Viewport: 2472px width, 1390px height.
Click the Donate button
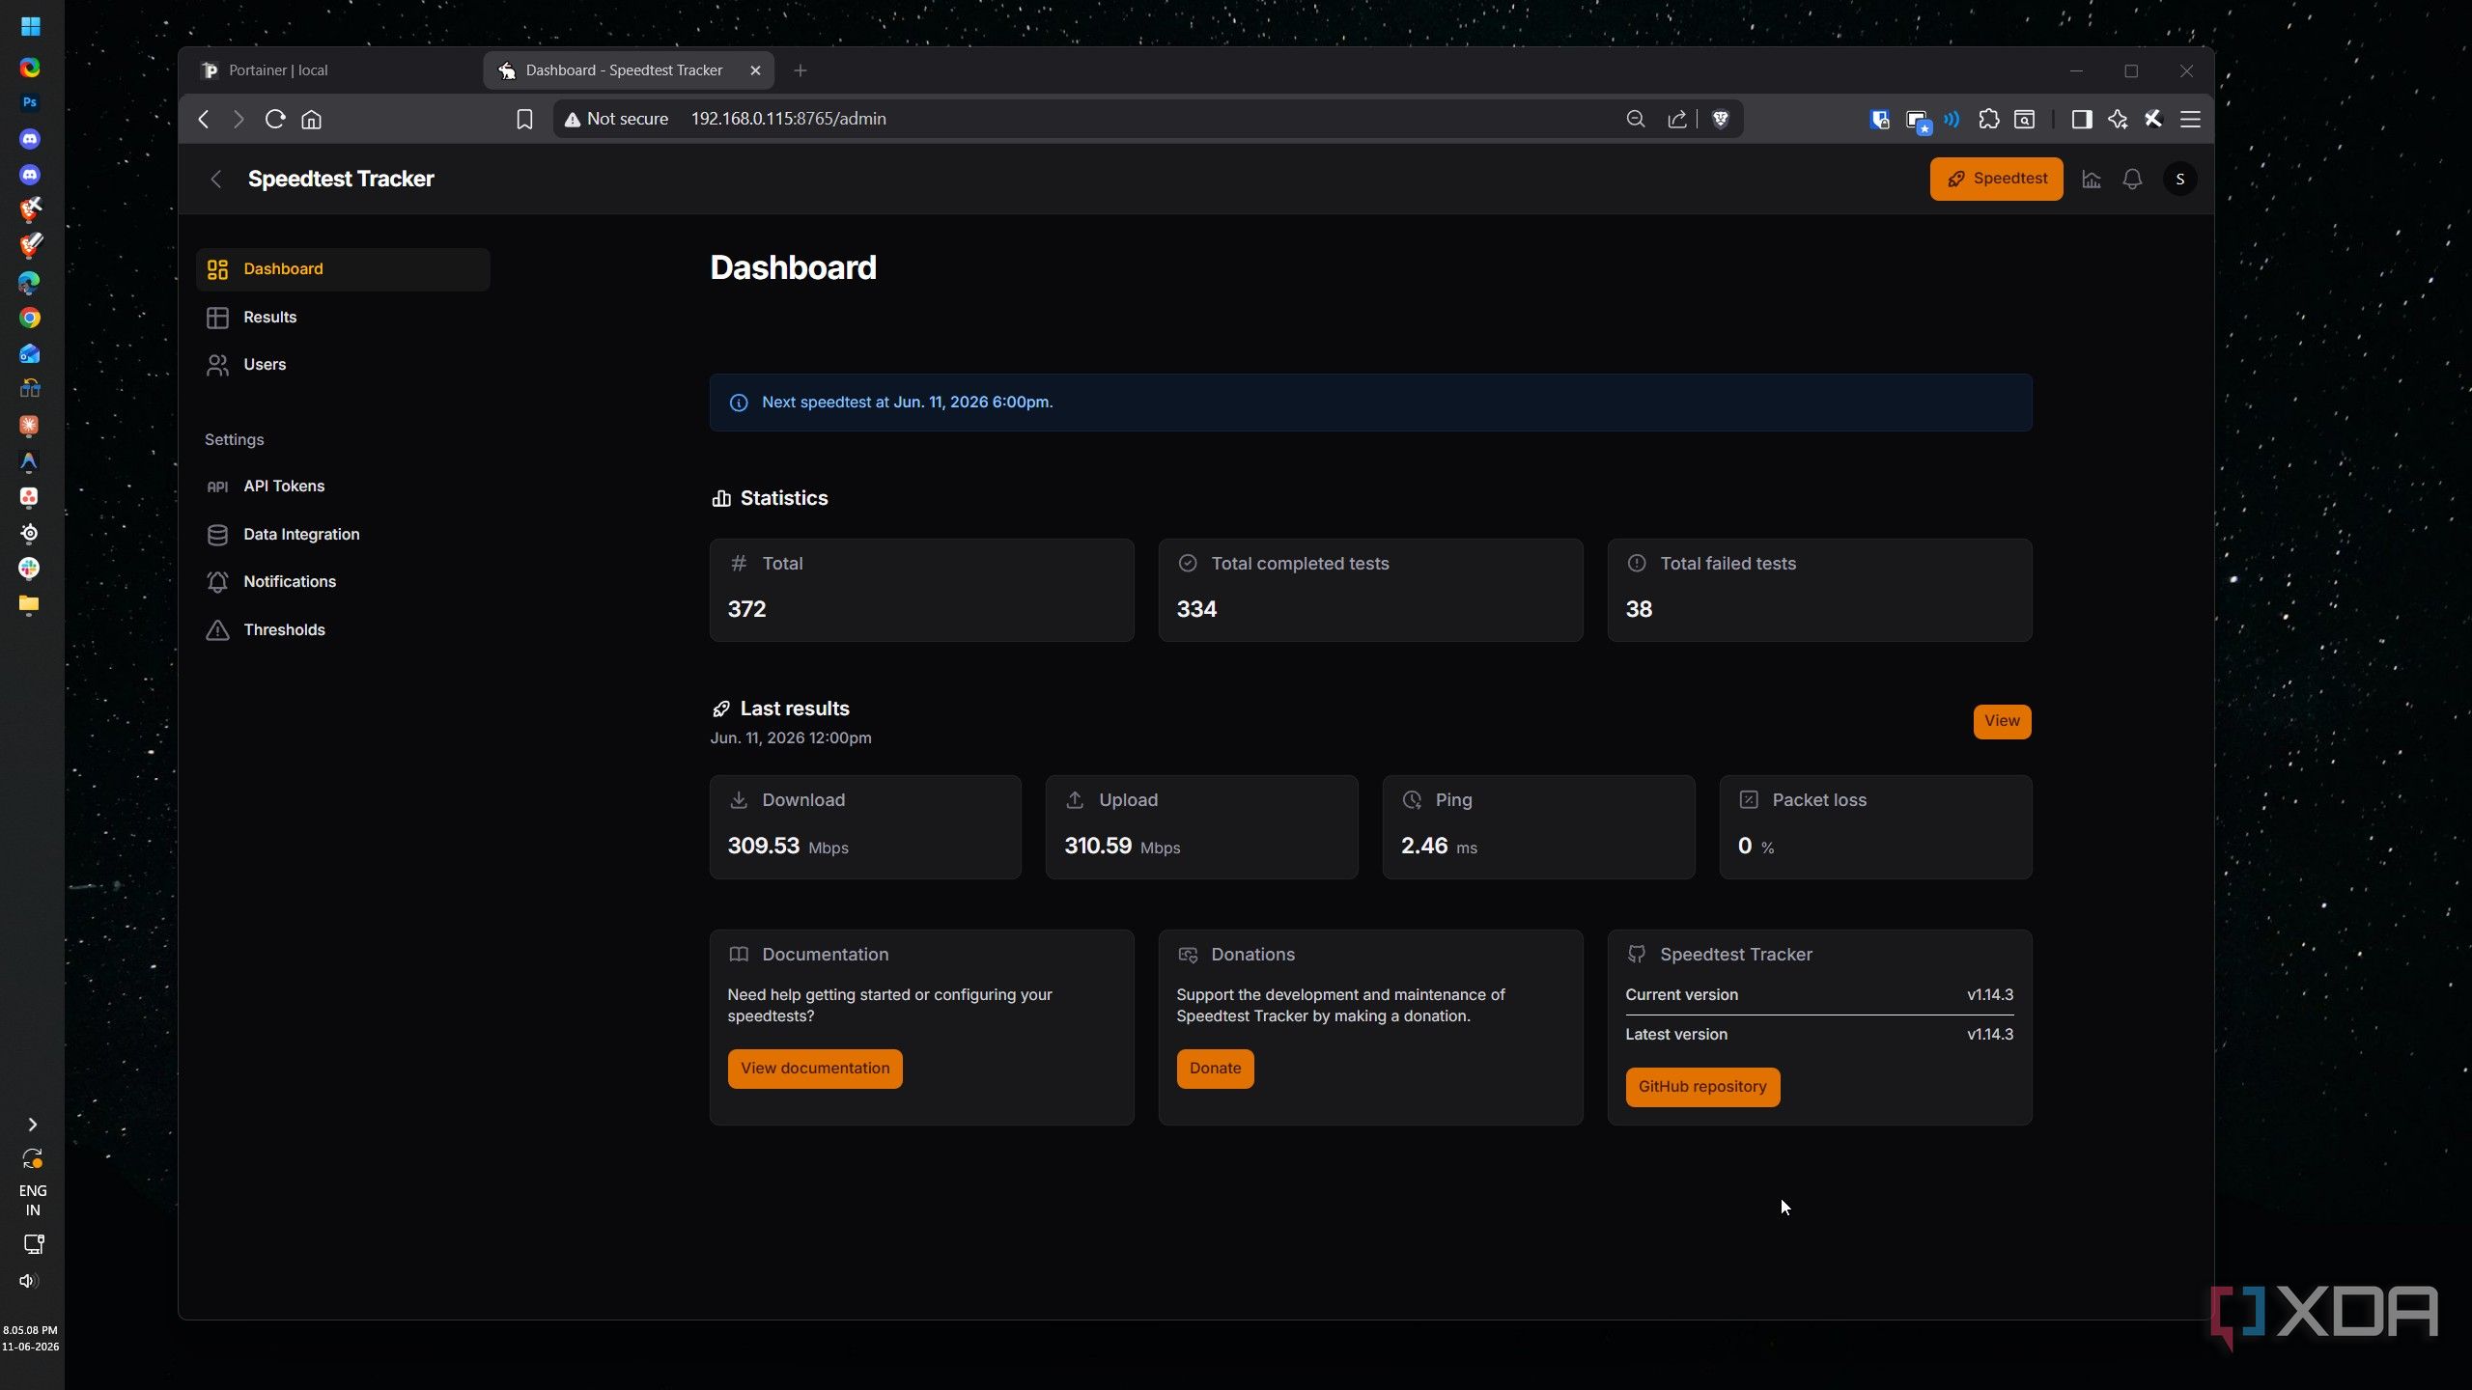pyautogui.click(x=1215, y=1069)
